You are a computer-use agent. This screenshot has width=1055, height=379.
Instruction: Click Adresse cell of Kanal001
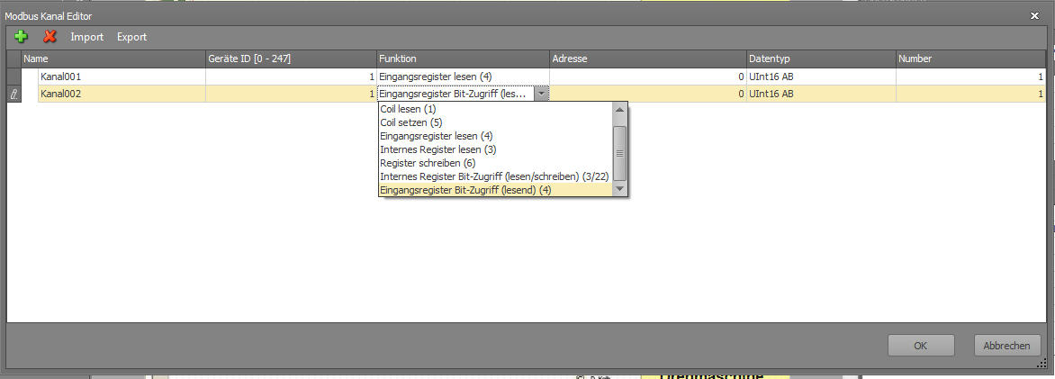coord(648,77)
